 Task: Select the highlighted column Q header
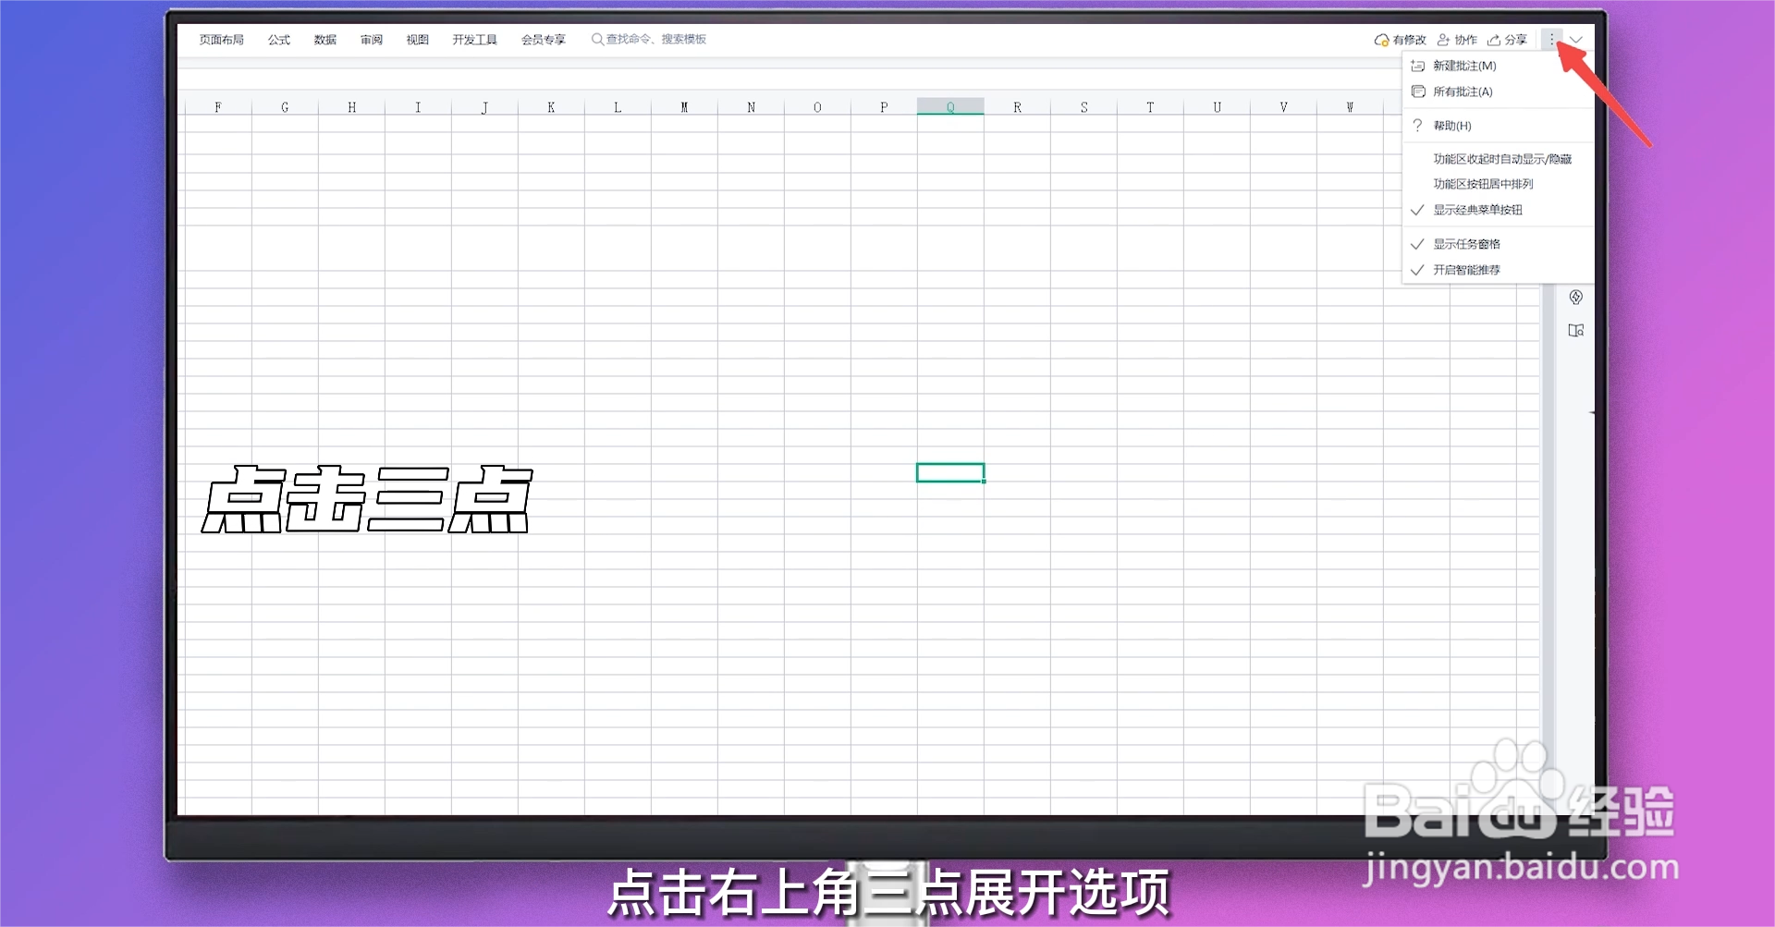point(950,107)
